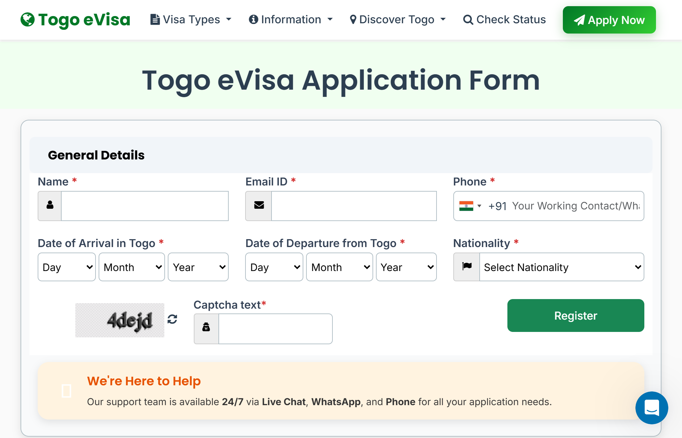
Task: Click the envelope icon beside Email field
Action: (x=259, y=206)
